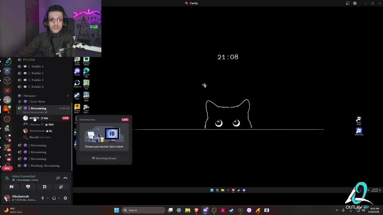Open Task View from taskbar
Screen dimensions: 383x215
tap(170, 210)
